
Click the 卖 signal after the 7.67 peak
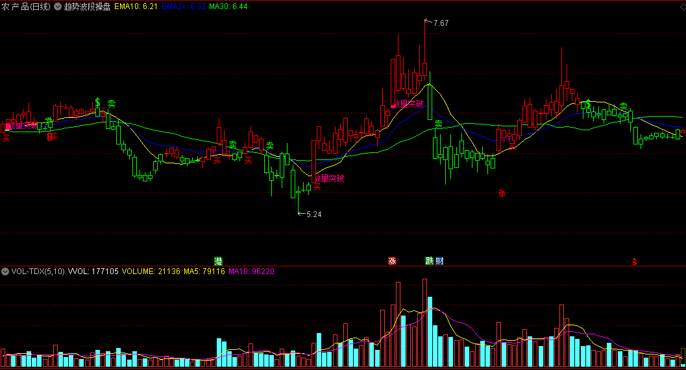coord(438,124)
